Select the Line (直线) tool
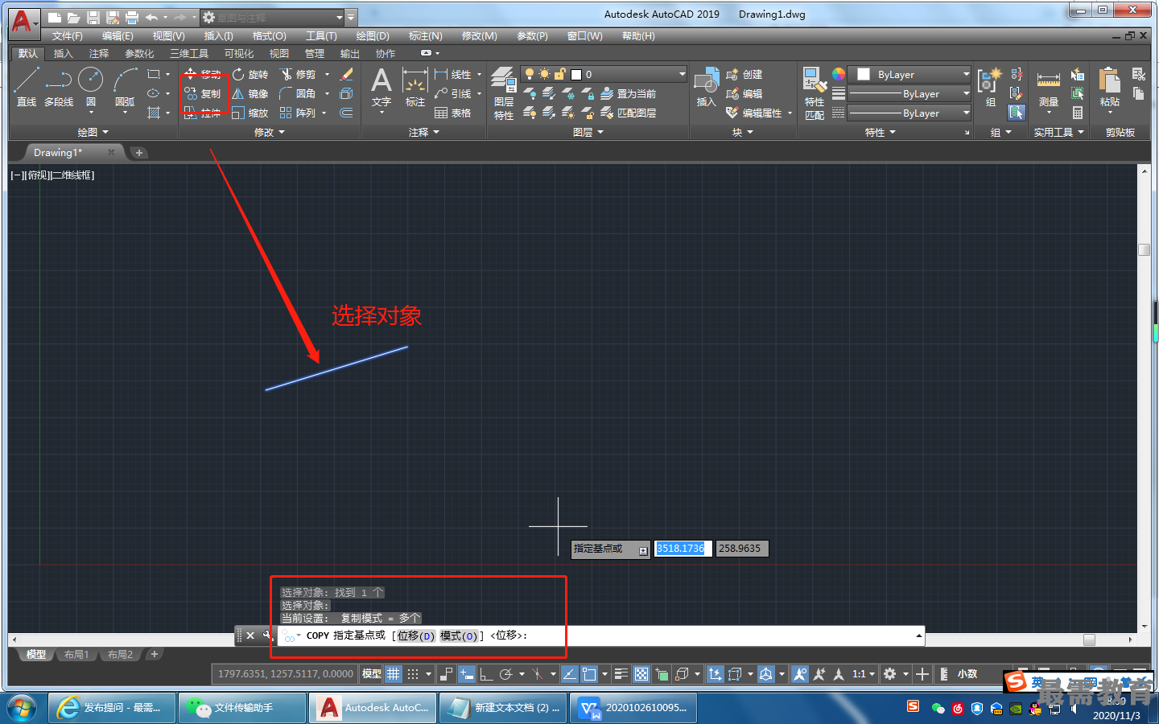The height and width of the screenshot is (724, 1159). click(x=27, y=87)
